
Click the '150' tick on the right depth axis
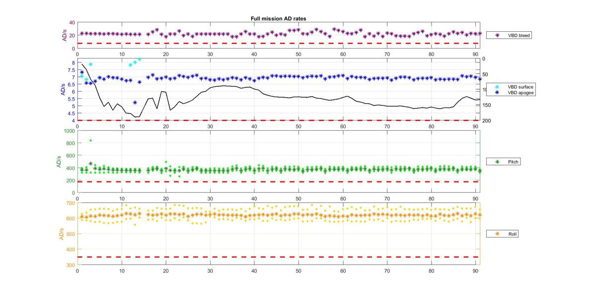click(x=486, y=105)
